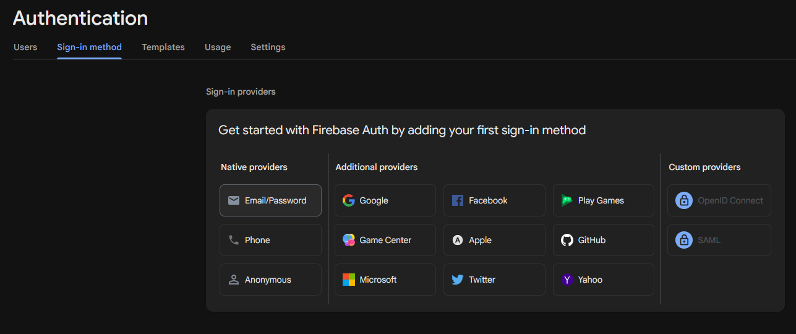Click the Sign-in providers label
The height and width of the screenshot is (334, 796).
[x=241, y=92]
